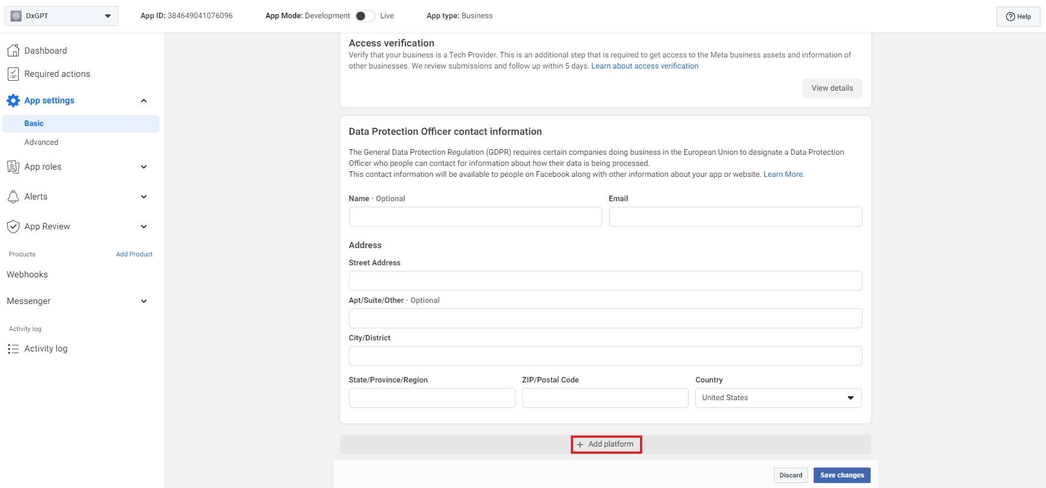This screenshot has height=488, width=1046.
Task: Click the Required actions checklist icon
Action: 13,74
